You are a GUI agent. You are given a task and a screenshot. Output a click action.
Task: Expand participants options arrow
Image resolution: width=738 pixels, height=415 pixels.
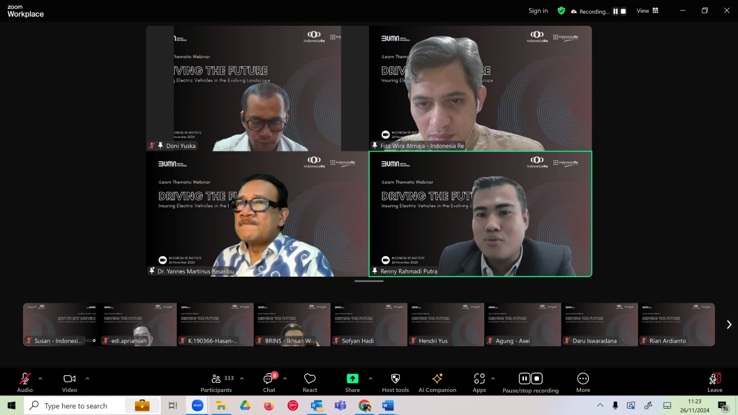[x=242, y=379]
